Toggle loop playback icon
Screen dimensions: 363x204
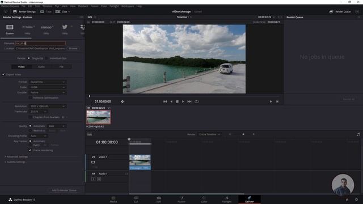pyautogui.click(x=197, y=101)
